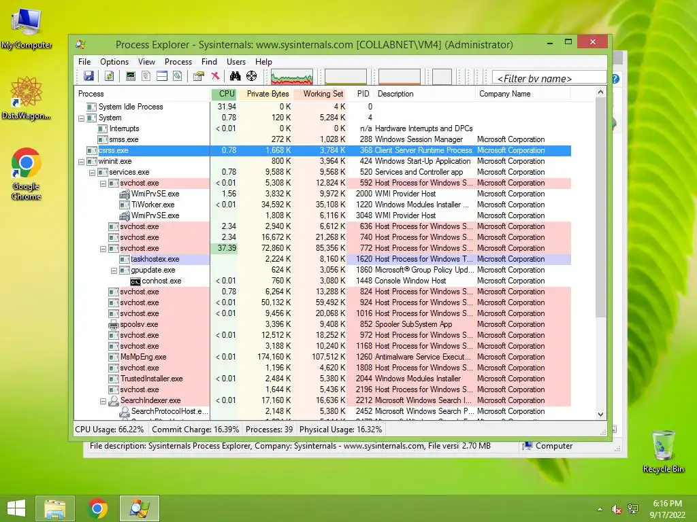
Task: Collapse the System process tree node
Action: pos(82,118)
